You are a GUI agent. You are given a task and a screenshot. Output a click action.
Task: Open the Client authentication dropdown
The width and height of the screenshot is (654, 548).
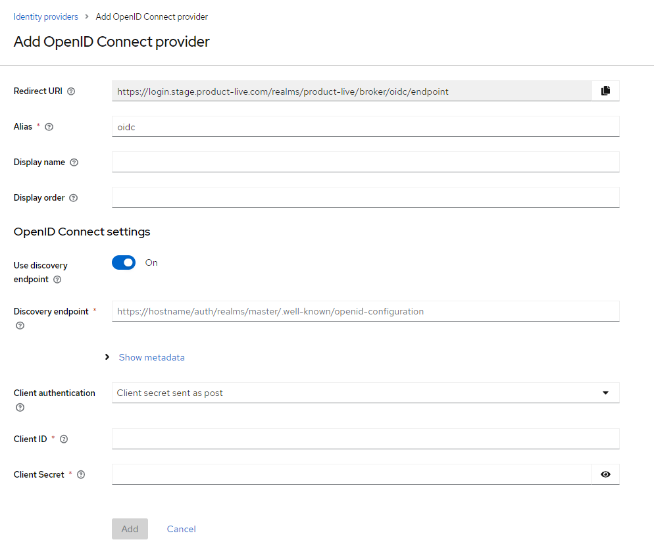[365, 393]
